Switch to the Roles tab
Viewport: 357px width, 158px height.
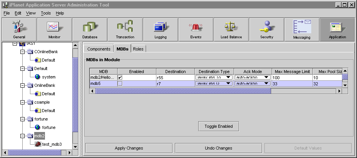pyautogui.click(x=138, y=49)
